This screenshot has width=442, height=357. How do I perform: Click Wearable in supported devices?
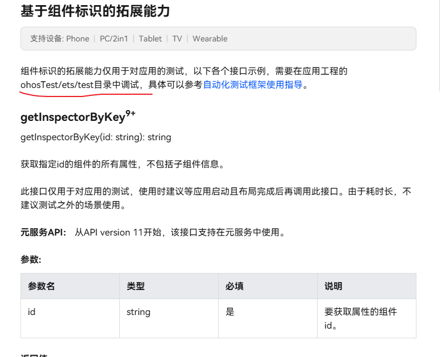pyautogui.click(x=210, y=39)
